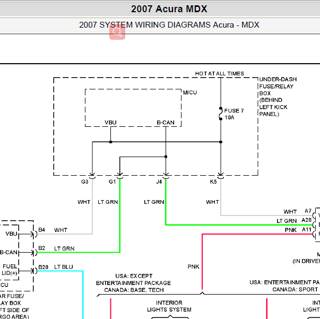The image size is (320, 319).
Task: Click "WHT" label below pin K5
Action: pos(212,202)
